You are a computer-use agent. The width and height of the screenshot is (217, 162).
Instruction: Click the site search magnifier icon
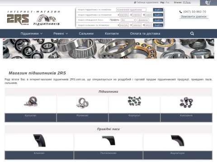(x=192, y=33)
